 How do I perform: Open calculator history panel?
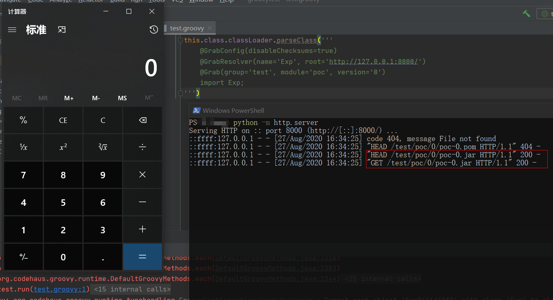click(x=153, y=30)
